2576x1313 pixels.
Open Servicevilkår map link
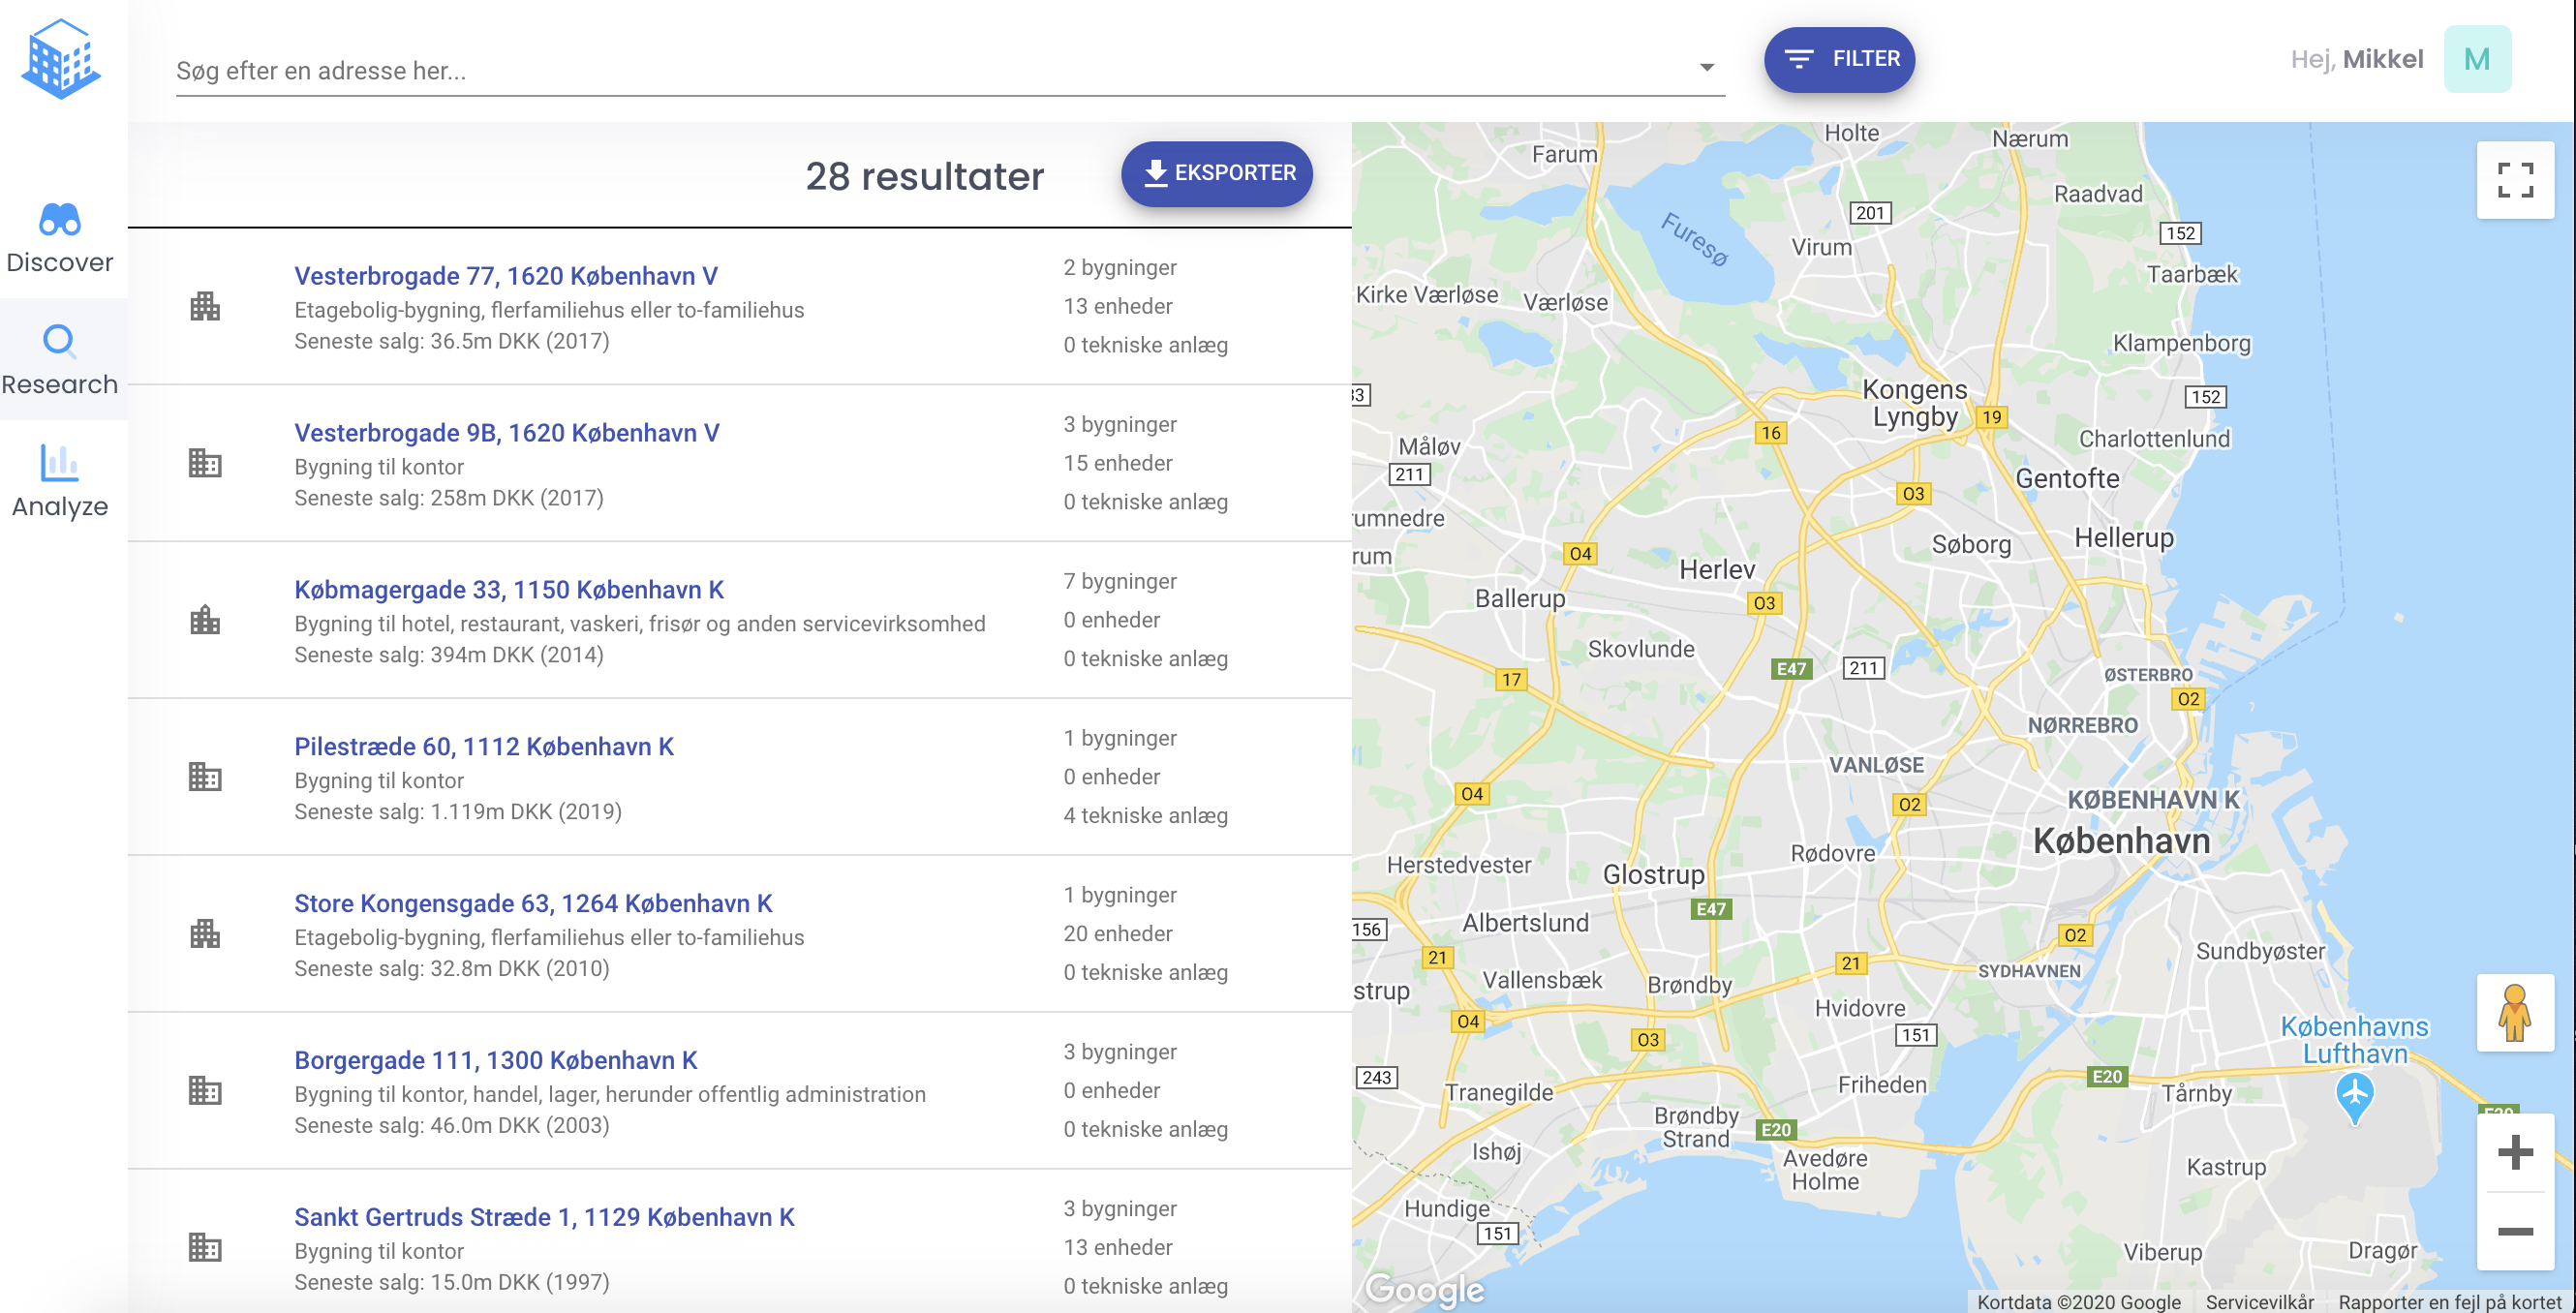[x=2259, y=1301]
